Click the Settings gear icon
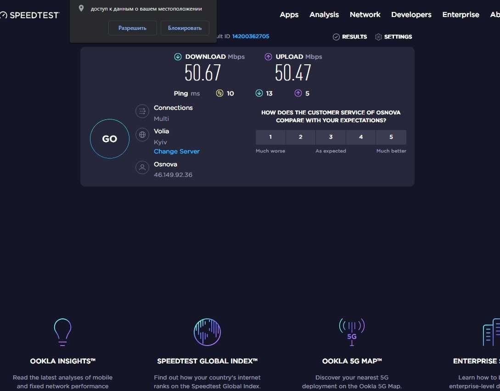Image resolution: width=500 pixels, height=391 pixels. point(378,37)
